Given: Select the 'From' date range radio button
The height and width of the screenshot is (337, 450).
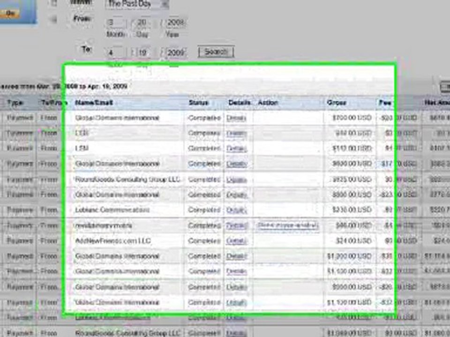Looking at the screenshot, I should point(53,19).
